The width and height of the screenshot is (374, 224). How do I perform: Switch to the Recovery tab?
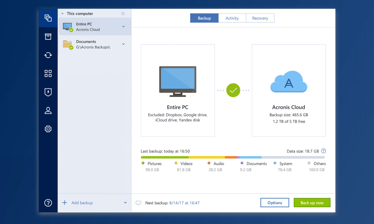(260, 18)
